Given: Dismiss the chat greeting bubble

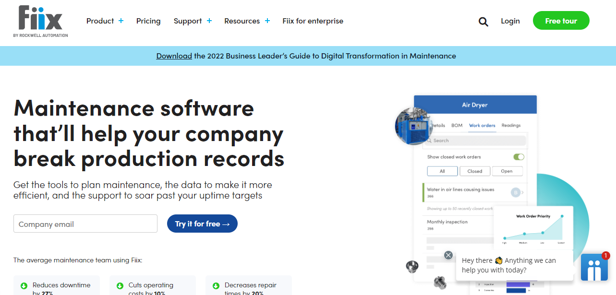Looking at the screenshot, I should point(448,255).
